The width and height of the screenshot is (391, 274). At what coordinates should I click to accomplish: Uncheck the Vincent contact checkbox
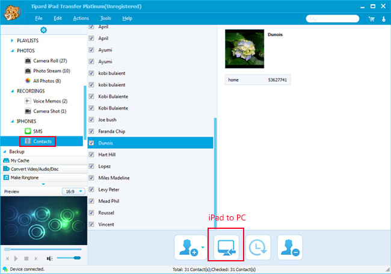pos(91,225)
